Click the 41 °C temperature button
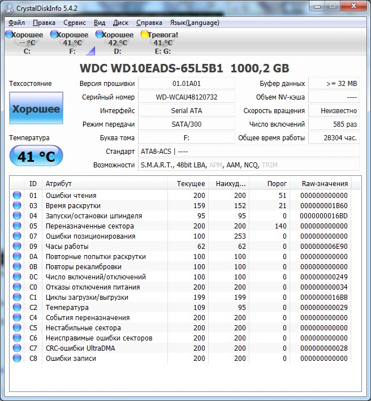 click(36, 157)
